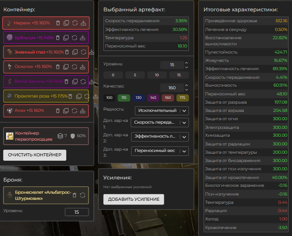This screenshot has width=292, height=236.
Task: Set artifact level preset to 5
Action: click(x=135, y=75)
